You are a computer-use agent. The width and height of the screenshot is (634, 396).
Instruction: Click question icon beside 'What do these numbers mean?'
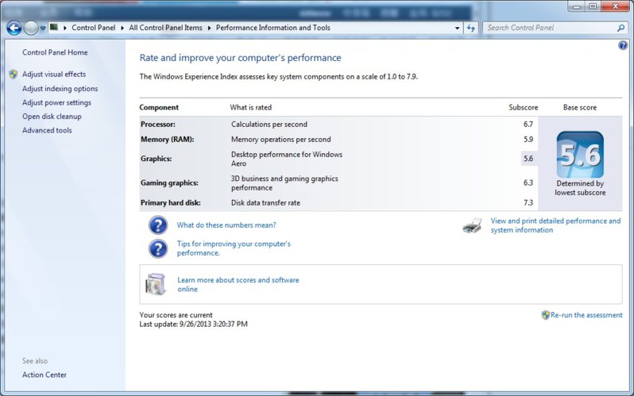[158, 225]
